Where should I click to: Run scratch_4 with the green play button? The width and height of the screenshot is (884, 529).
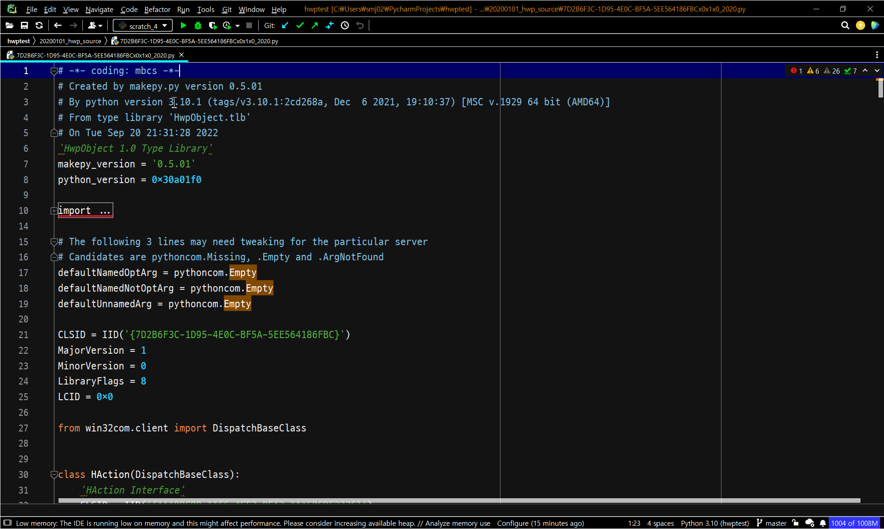pos(183,26)
